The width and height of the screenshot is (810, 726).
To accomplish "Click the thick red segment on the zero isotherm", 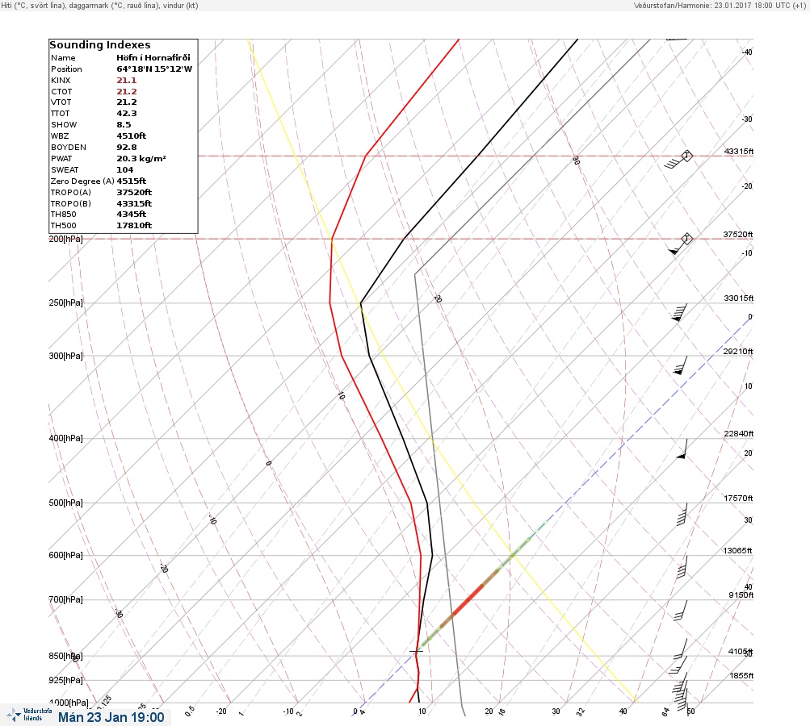I will [467, 599].
